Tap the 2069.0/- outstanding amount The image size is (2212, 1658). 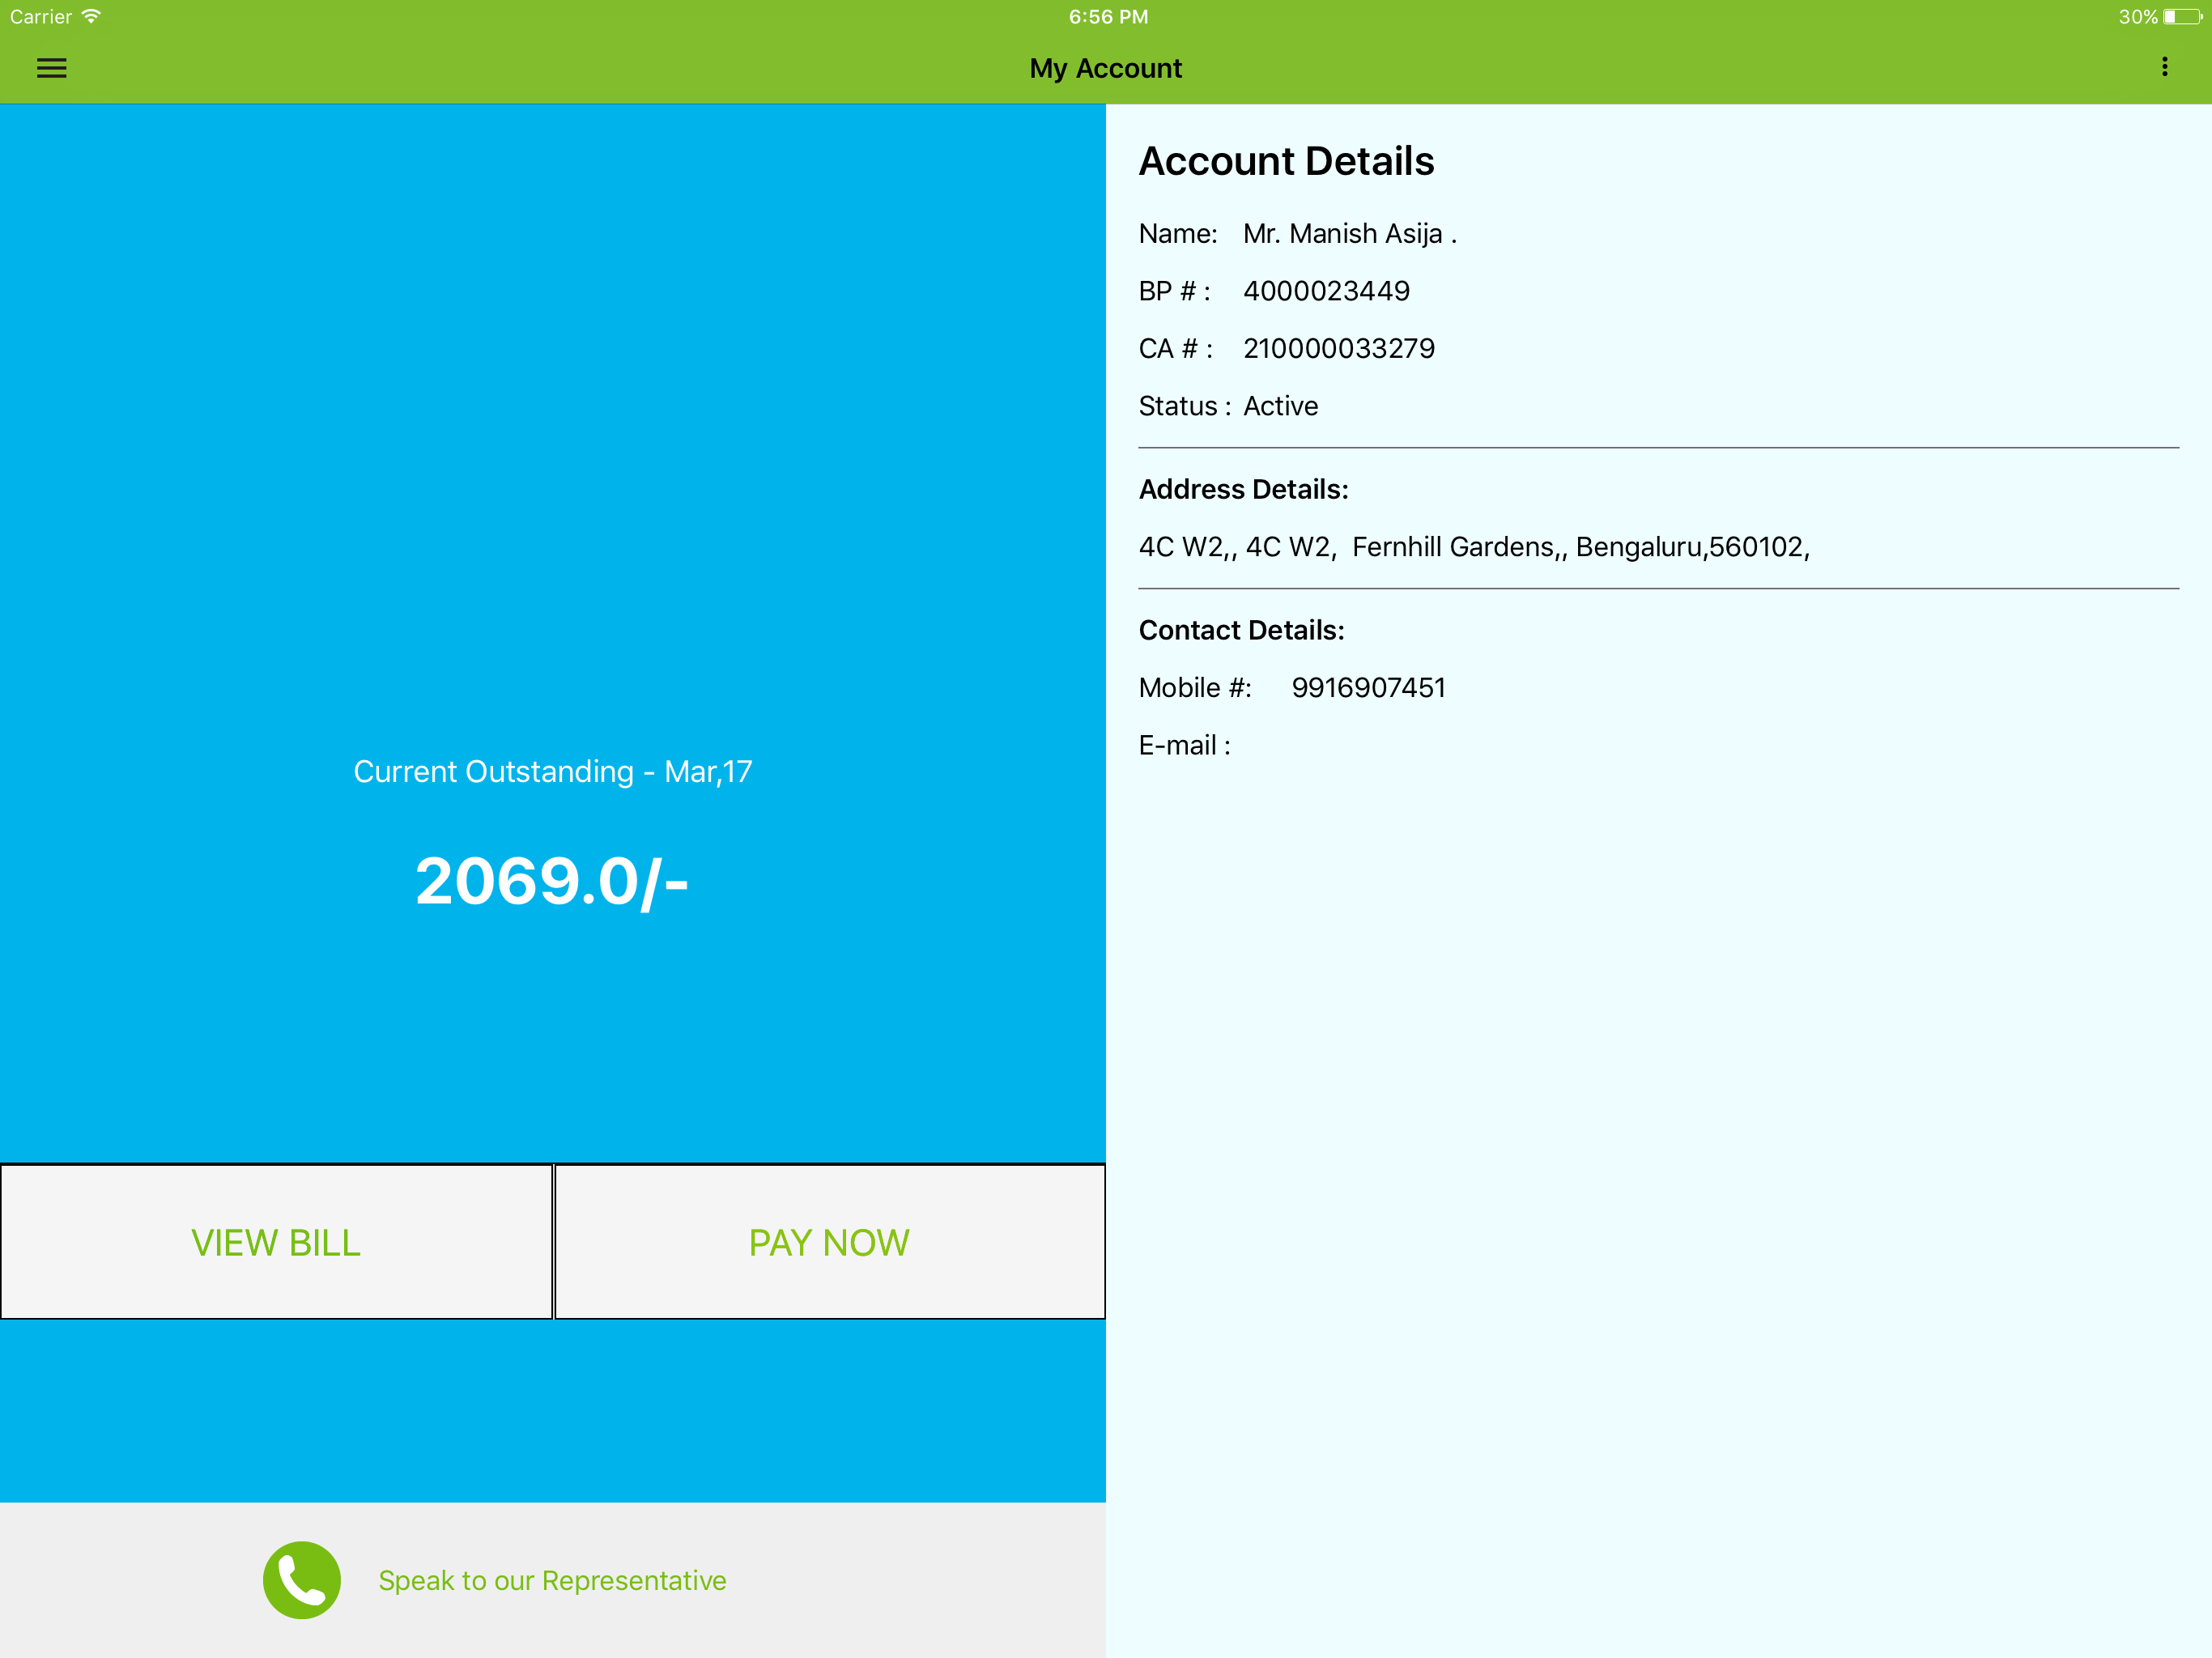pyautogui.click(x=552, y=882)
